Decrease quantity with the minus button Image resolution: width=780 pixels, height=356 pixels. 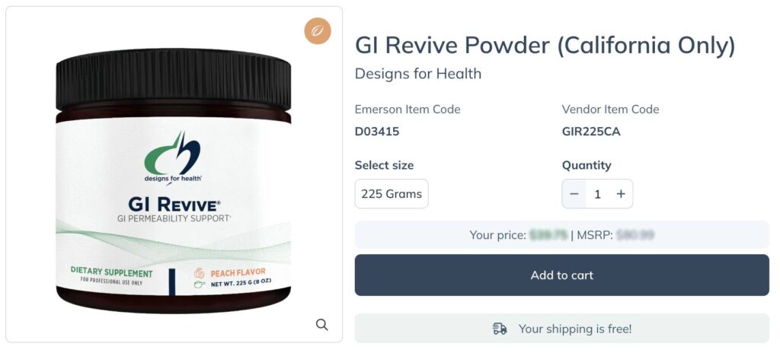point(574,194)
